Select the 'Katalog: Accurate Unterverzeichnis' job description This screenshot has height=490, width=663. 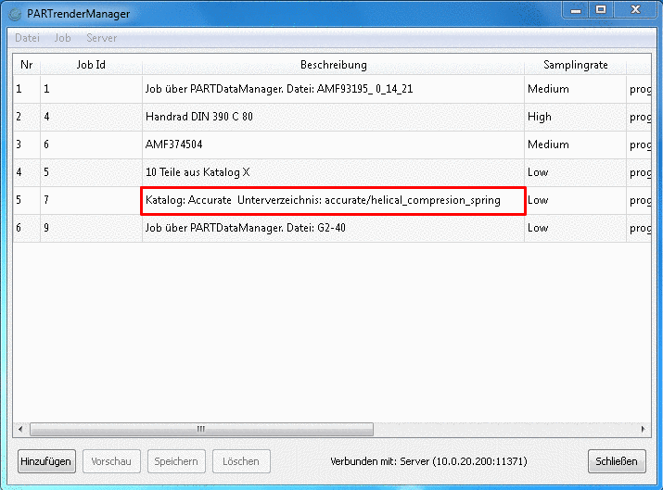coord(333,200)
